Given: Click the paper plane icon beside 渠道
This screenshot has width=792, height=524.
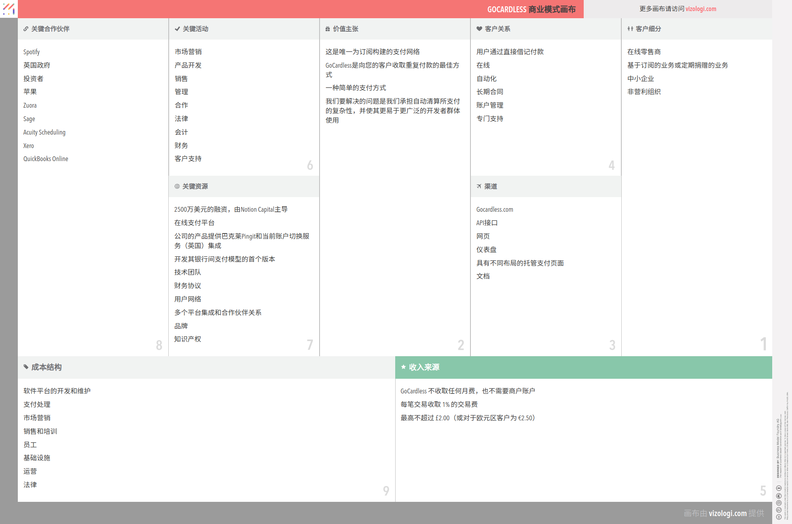Looking at the screenshot, I should tap(479, 186).
